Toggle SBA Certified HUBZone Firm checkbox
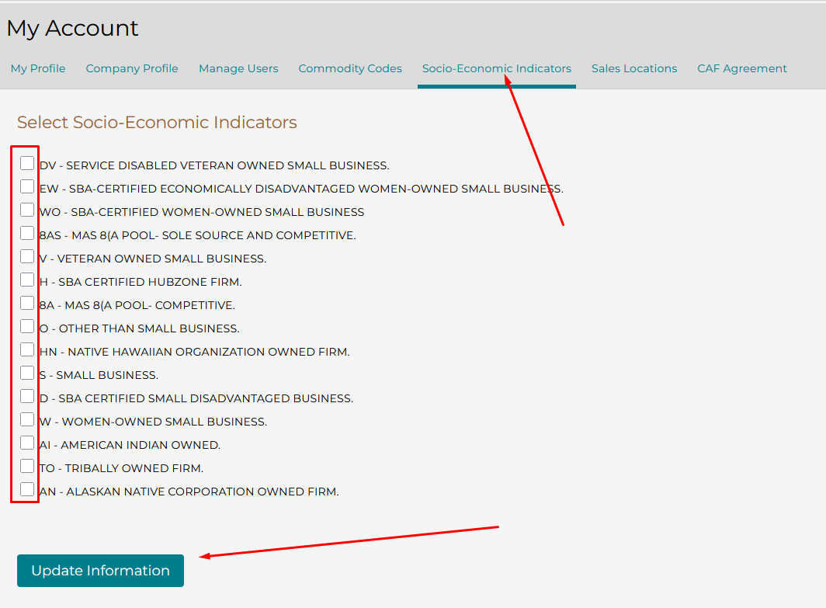 coord(27,280)
